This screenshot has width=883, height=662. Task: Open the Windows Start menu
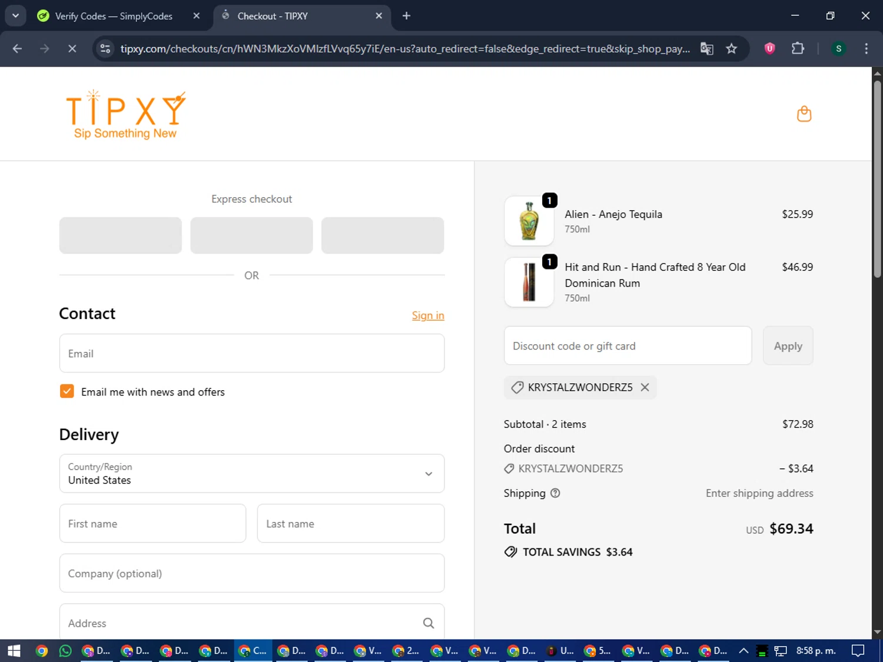[x=14, y=651]
